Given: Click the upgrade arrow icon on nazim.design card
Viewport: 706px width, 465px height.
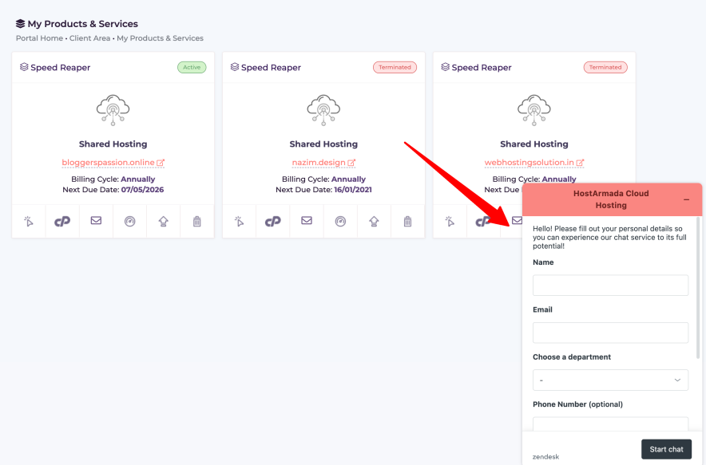Looking at the screenshot, I should point(374,221).
